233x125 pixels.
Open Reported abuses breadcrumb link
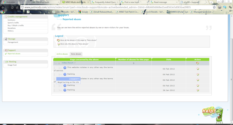[x=72, y=19]
